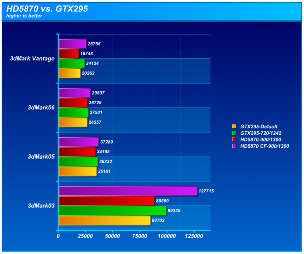Image resolution: width=304 pixels, height=254 pixels.
Task: Click the x-axis tick label 100000
Action: click(x=167, y=236)
